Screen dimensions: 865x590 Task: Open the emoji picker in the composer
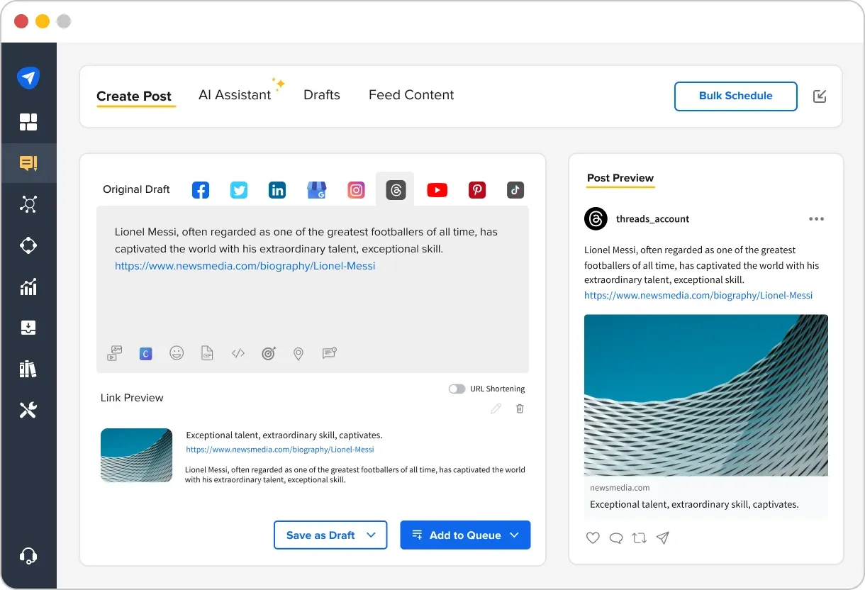[177, 353]
